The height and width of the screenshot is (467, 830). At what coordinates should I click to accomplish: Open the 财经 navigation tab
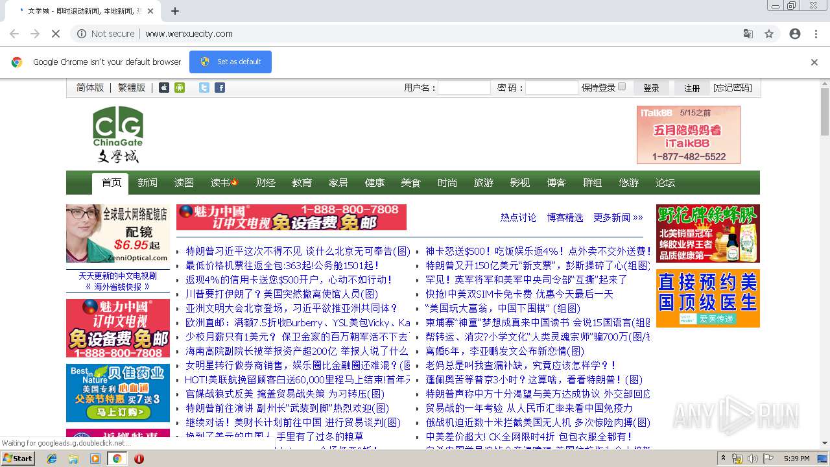[265, 183]
